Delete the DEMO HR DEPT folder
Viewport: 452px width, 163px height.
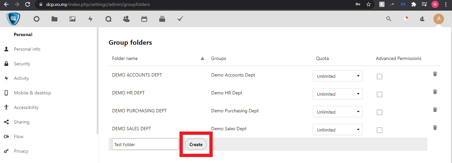(x=435, y=92)
